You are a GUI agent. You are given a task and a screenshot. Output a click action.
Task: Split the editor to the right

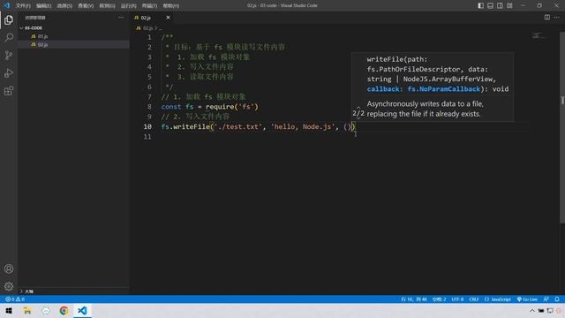pyautogui.click(x=547, y=18)
